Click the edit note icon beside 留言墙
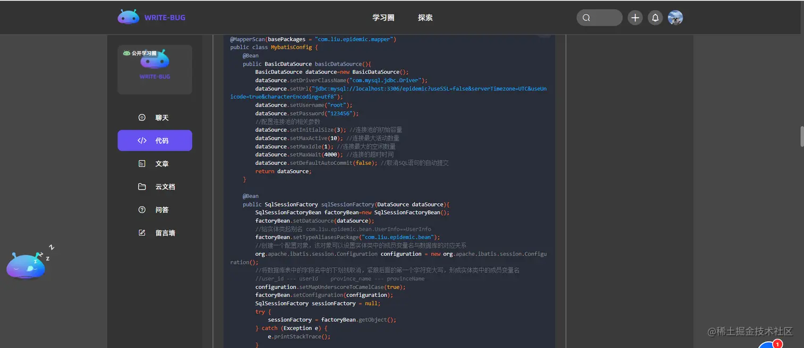 pyautogui.click(x=142, y=233)
